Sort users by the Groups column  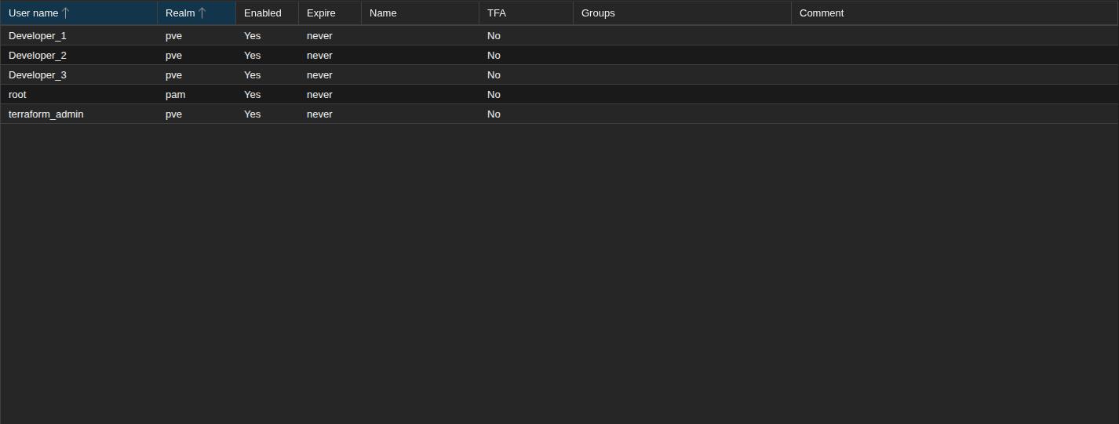tap(598, 13)
